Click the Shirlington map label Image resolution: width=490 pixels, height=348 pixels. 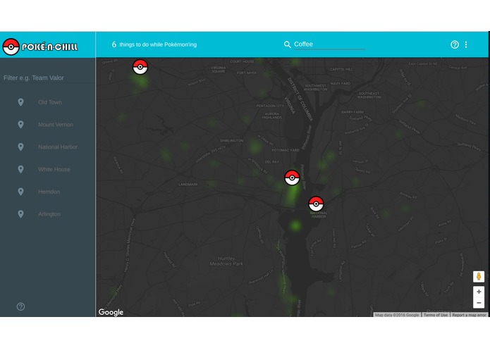tap(231, 141)
